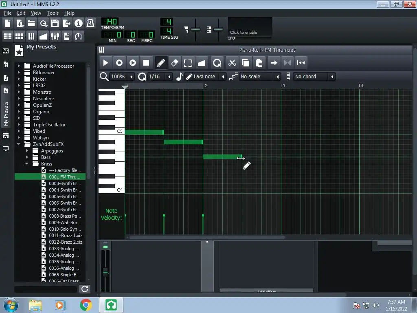Create new project from template icon
The image size is (417, 313).
(x=20, y=23)
